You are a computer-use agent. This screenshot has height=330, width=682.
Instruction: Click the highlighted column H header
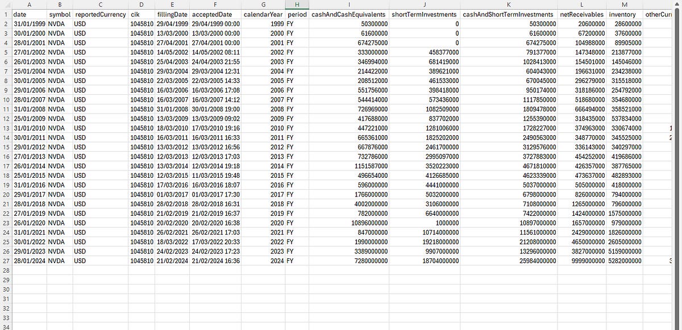click(x=297, y=4)
